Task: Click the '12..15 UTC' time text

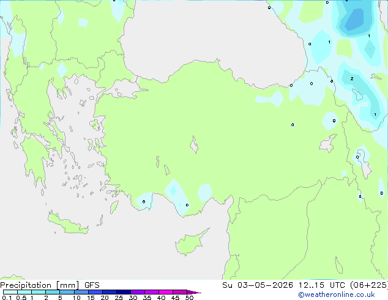Action: tap(322, 285)
